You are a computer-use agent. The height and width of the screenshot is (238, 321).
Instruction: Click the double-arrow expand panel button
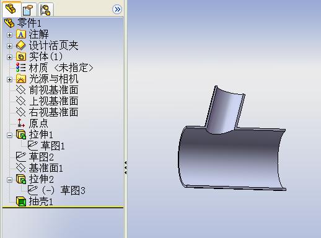coord(117,9)
